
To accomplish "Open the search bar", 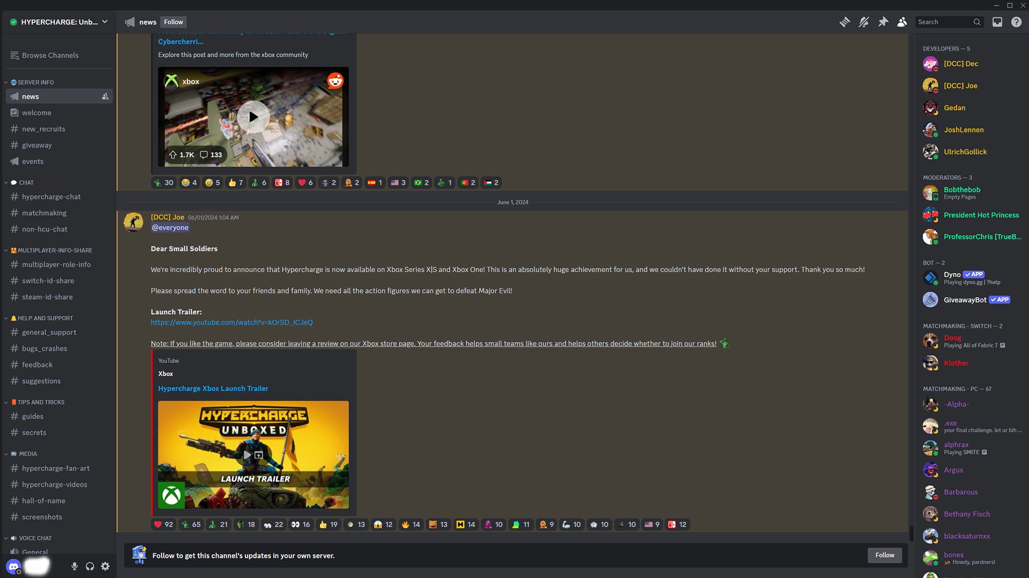I will (x=947, y=22).
